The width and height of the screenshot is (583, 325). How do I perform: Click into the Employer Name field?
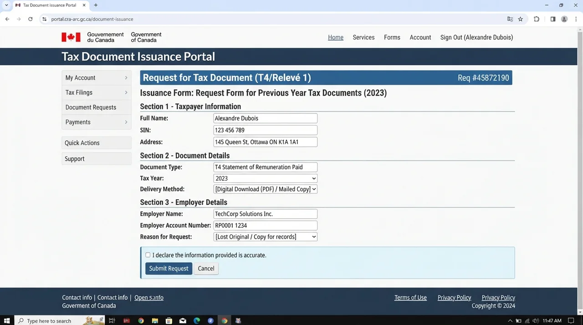coord(266,214)
